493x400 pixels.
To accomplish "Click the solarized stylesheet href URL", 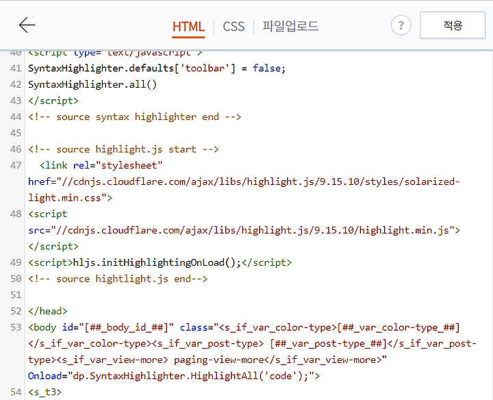I will (x=244, y=182).
